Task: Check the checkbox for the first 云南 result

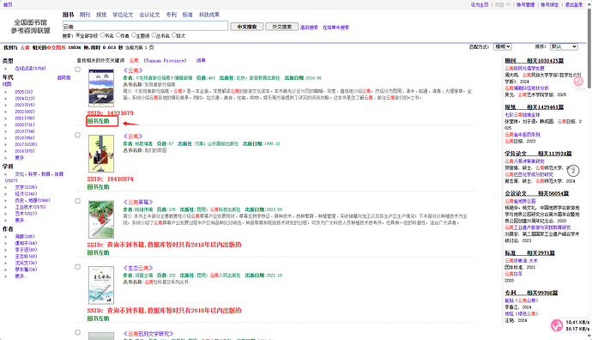Action: [x=78, y=70]
